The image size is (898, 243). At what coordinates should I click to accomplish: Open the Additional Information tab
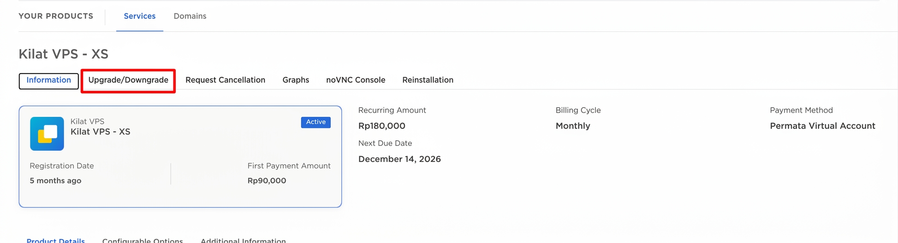coord(243,240)
